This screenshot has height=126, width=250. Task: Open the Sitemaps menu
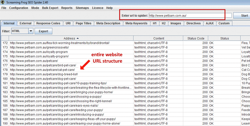pyautogui.click(x=82, y=8)
